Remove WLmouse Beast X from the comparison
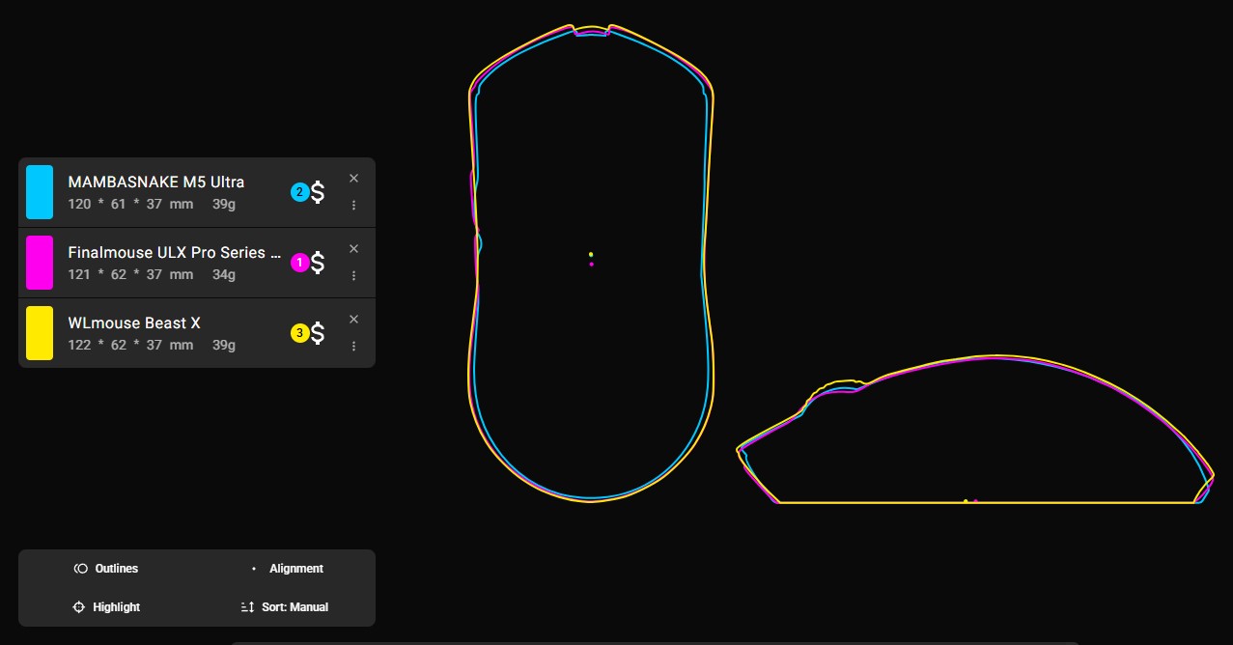 pyautogui.click(x=353, y=319)
